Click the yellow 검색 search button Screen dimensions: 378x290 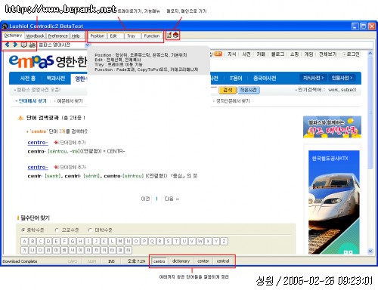click(228, 90)
